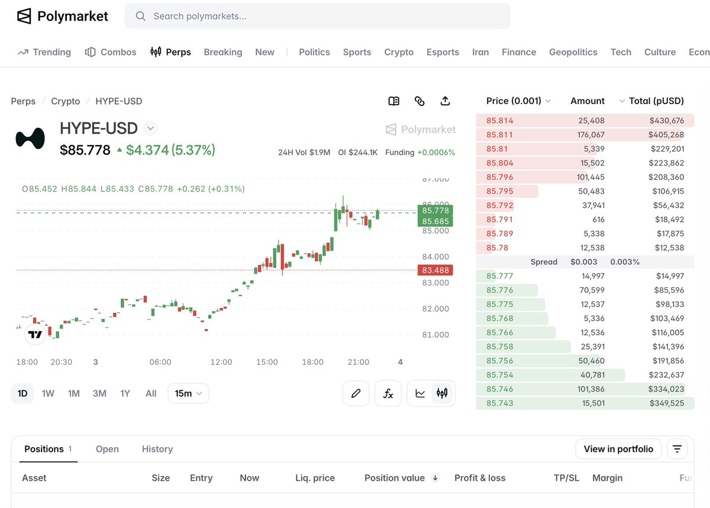
Task: Open the Geopolitics category
Action: click(x=573, y=52)
